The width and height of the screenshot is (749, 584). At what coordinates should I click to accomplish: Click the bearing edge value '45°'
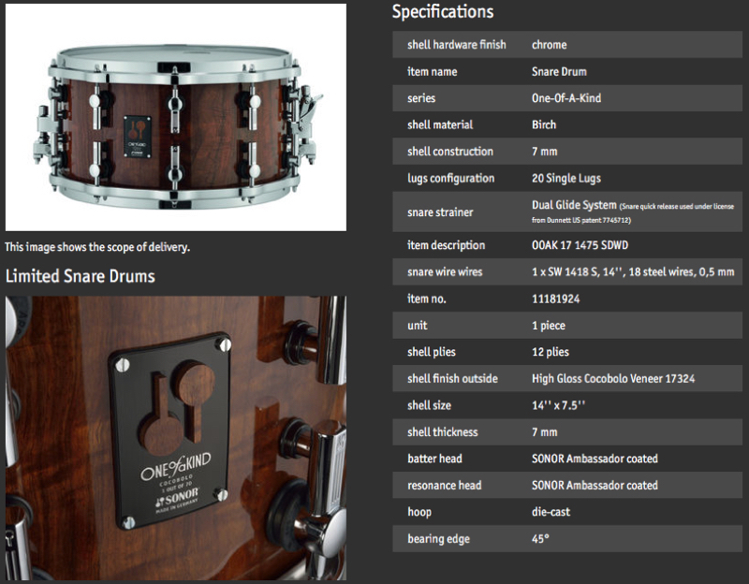point(540,539)
